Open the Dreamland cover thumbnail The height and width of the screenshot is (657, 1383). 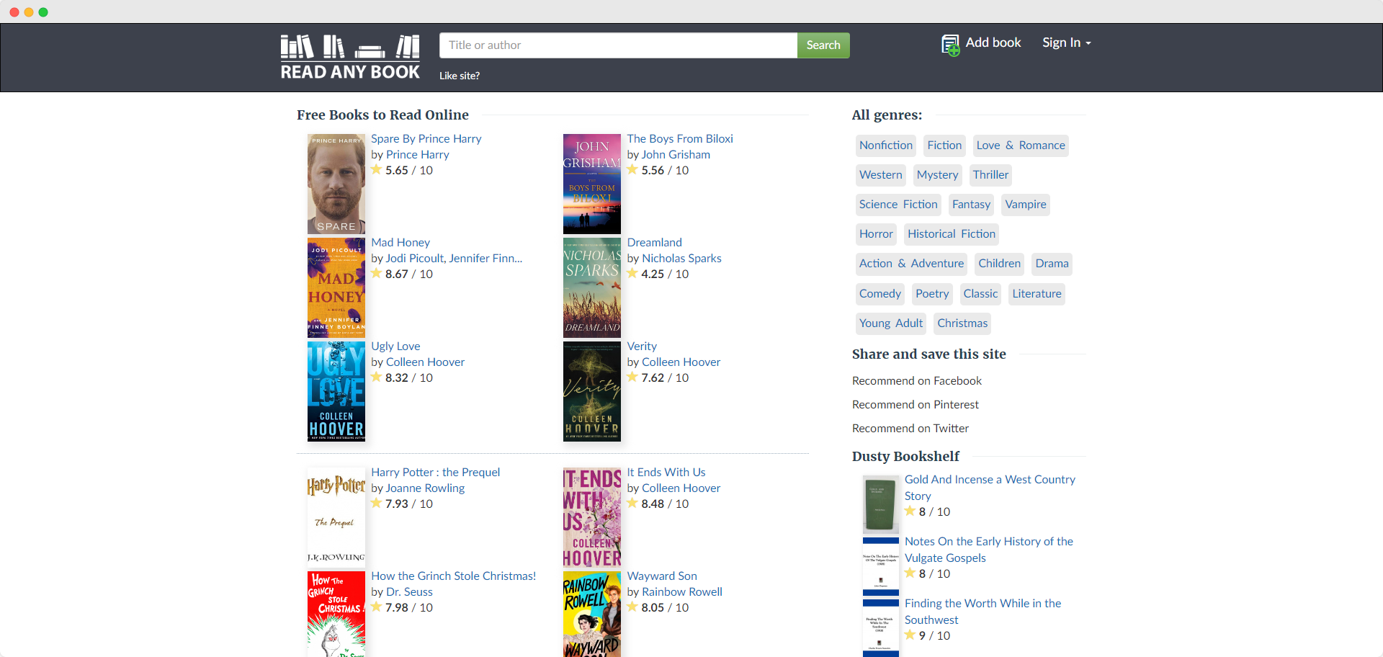(592, 287)
